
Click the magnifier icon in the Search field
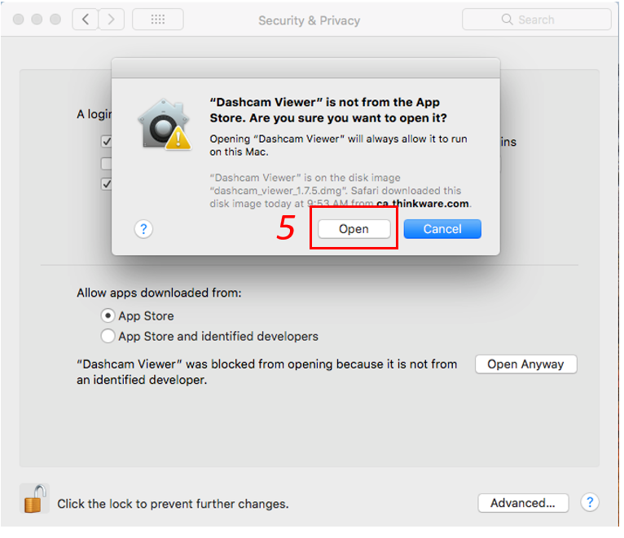coord(507,19)
